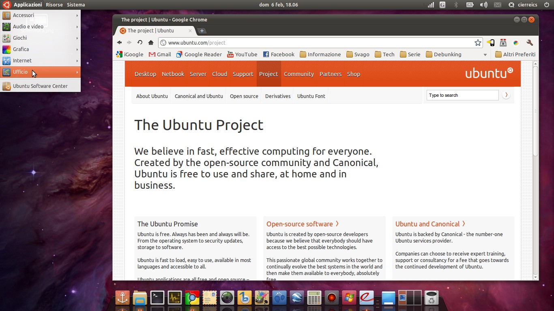Open the Docky anchor icon in dock

click(x=122, y=298)
